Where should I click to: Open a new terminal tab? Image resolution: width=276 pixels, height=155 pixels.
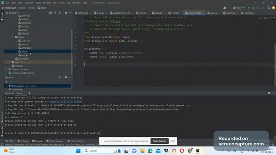click(x=29, y=93)
